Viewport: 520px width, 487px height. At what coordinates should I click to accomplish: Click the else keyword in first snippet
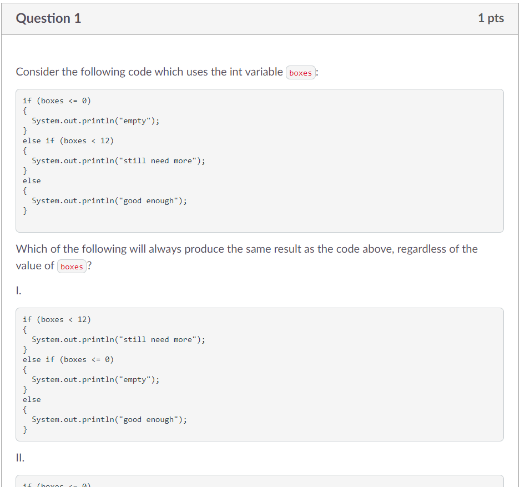pos(31,180)
